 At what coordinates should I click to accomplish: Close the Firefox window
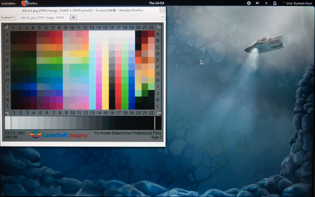click(x=162, y=10)
